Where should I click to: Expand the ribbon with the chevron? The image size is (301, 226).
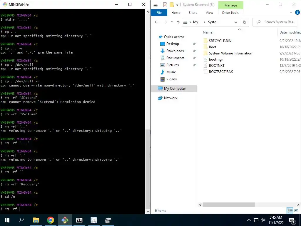[291, 12]
